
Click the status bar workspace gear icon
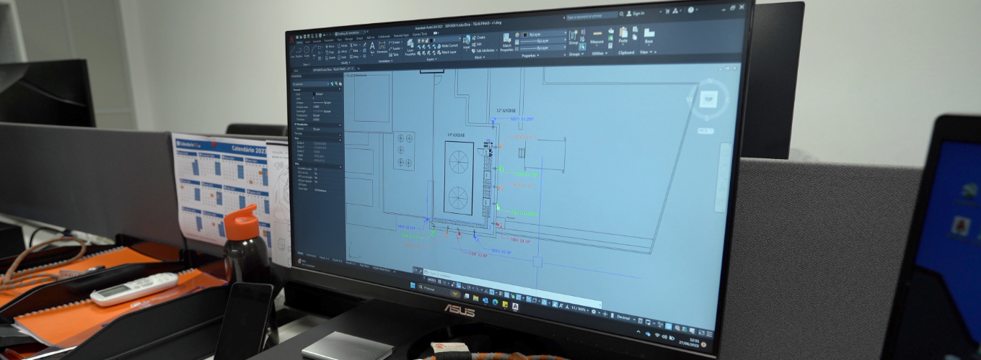coord(594,312)
